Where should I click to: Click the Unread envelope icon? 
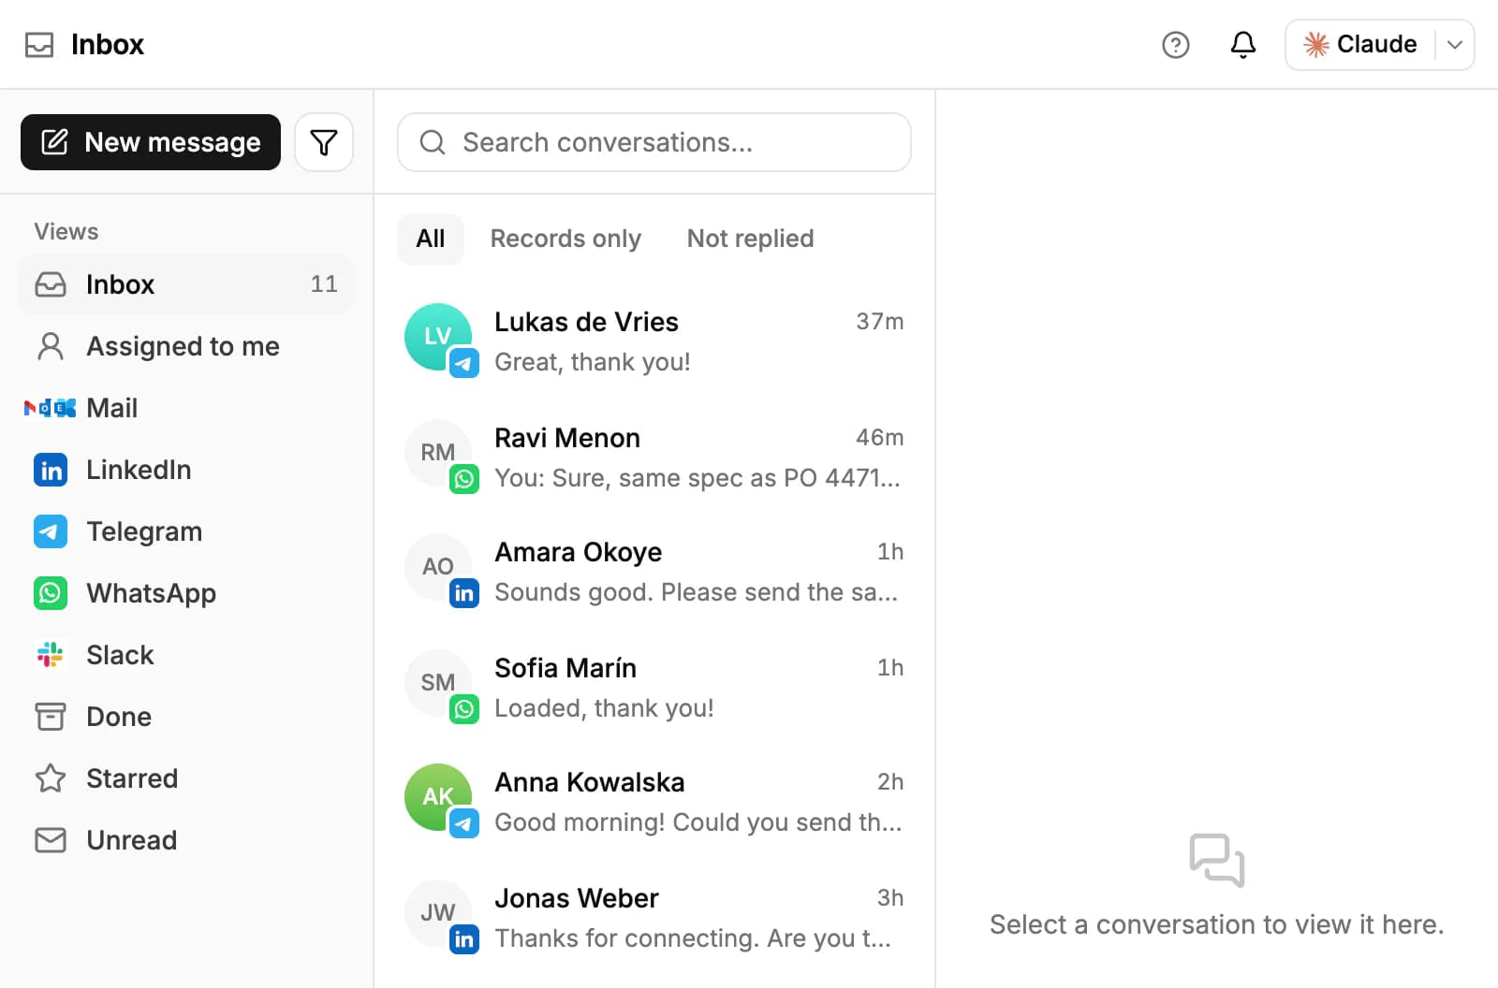click(x=51, y=840)
